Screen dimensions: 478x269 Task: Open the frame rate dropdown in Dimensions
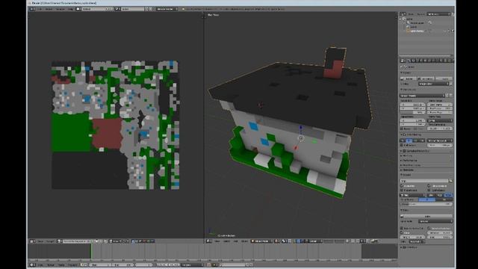click(x=440, y=120)
